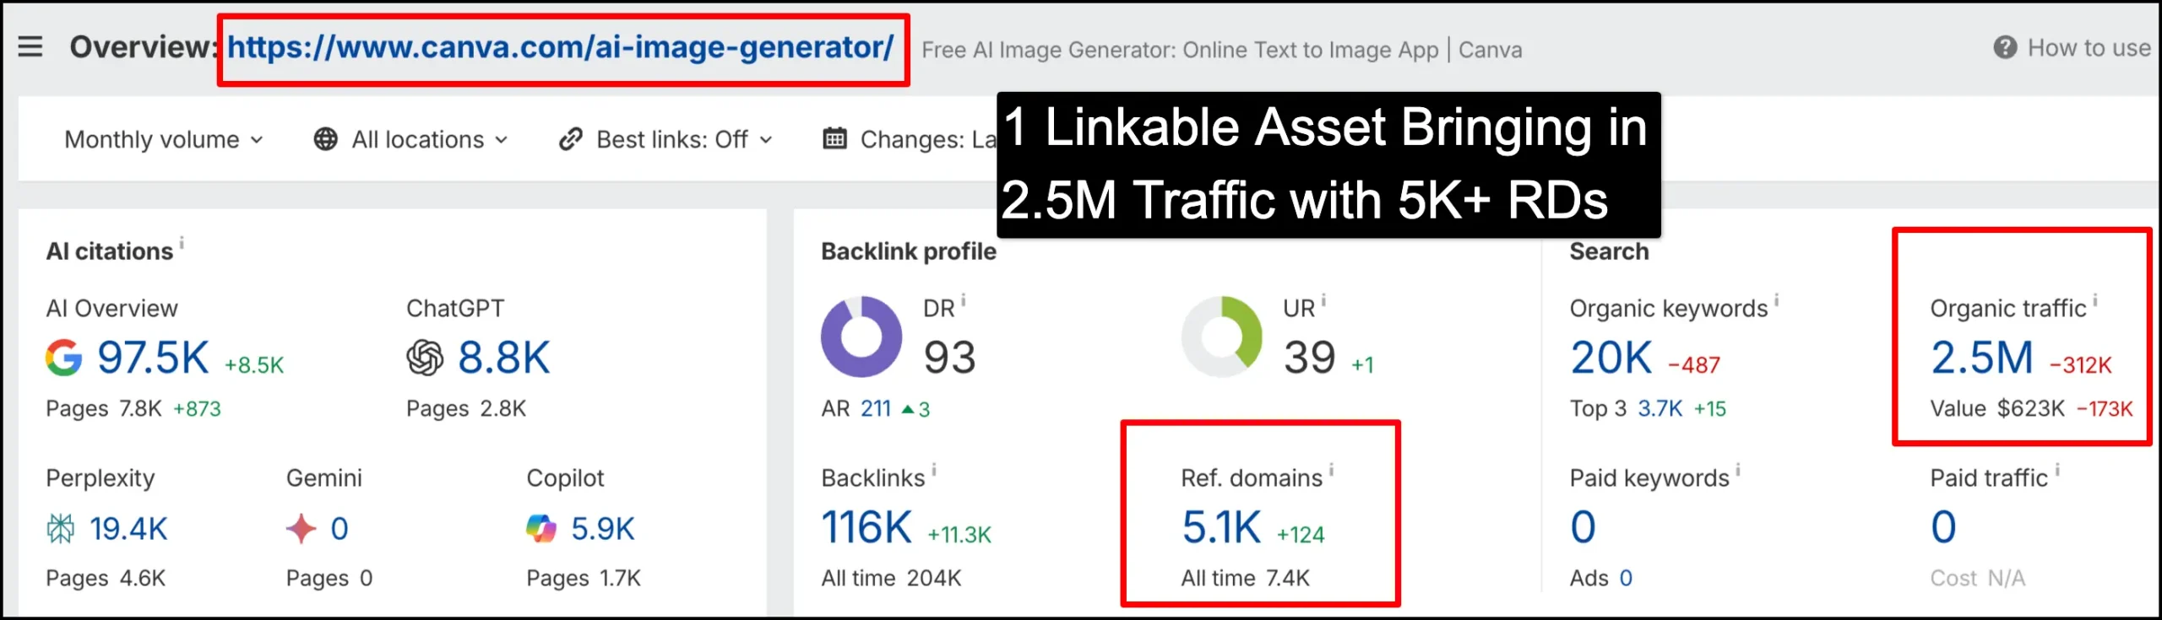Open the Ads 0 value

click(1626, 579)
